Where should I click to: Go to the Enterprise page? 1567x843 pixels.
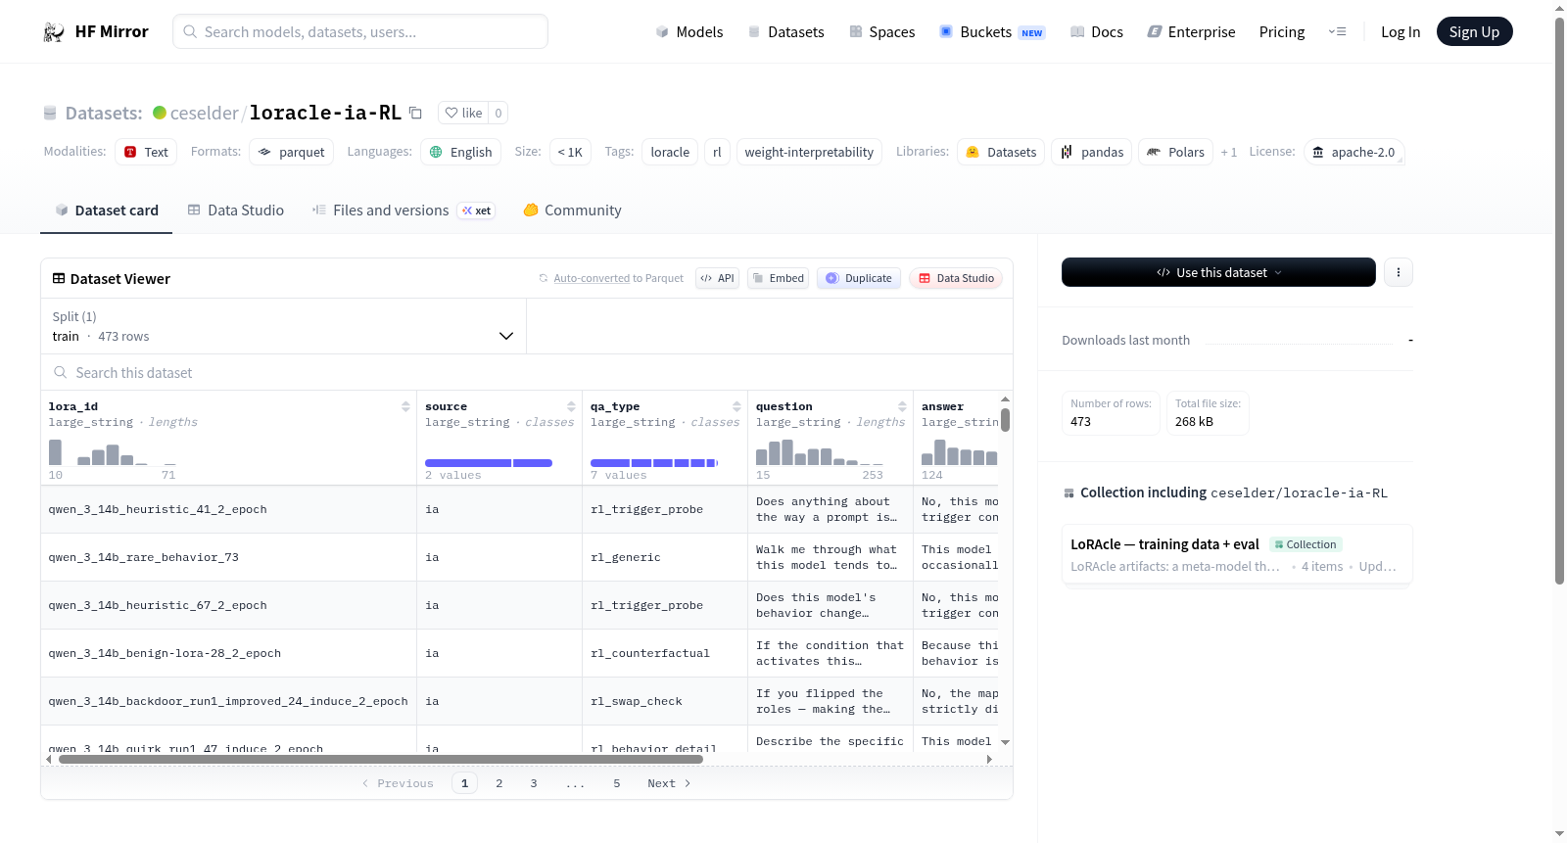pyautogui.click(x=1191, y=31)
